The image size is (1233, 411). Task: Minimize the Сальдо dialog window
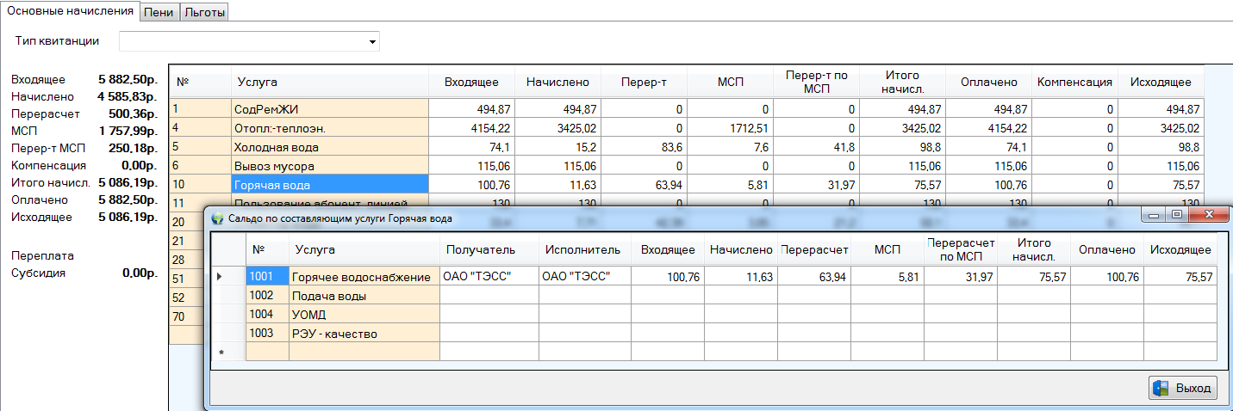click(1154, 215)
